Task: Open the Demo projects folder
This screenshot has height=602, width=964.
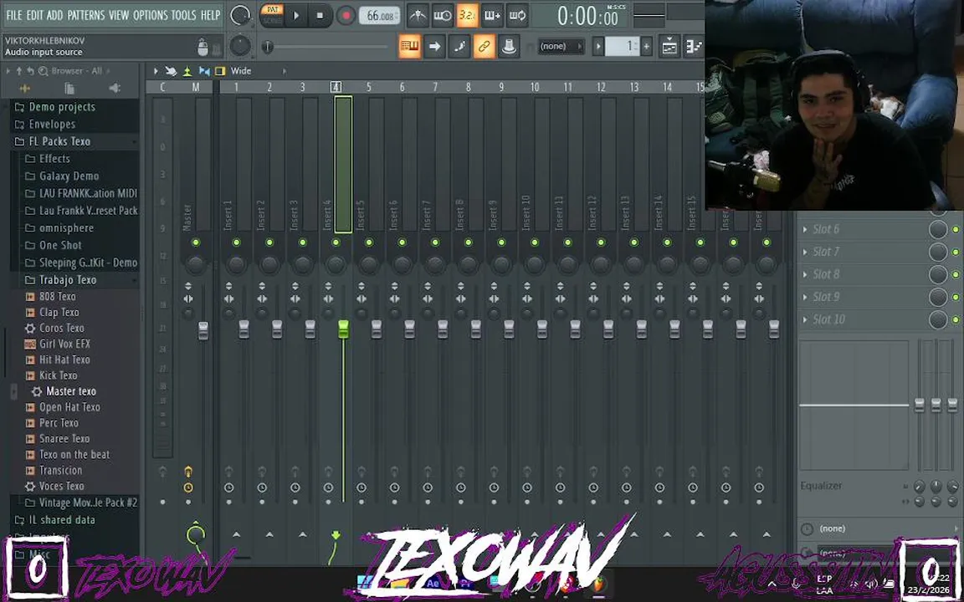Action: pyautogui.click(x=62, y=107)
